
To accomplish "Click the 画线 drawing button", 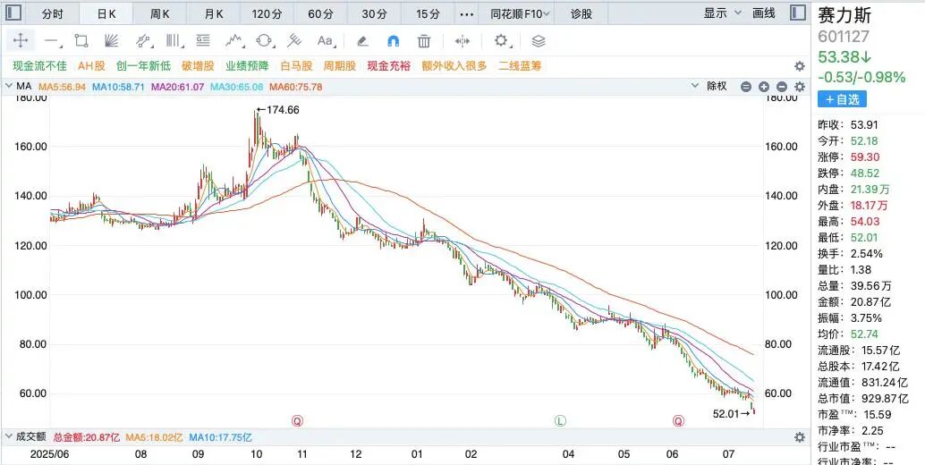I will coord(764,13).
